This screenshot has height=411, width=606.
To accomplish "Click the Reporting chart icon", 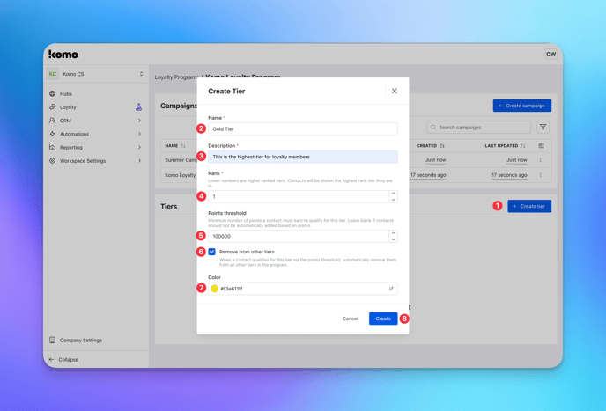I will 52,147.
